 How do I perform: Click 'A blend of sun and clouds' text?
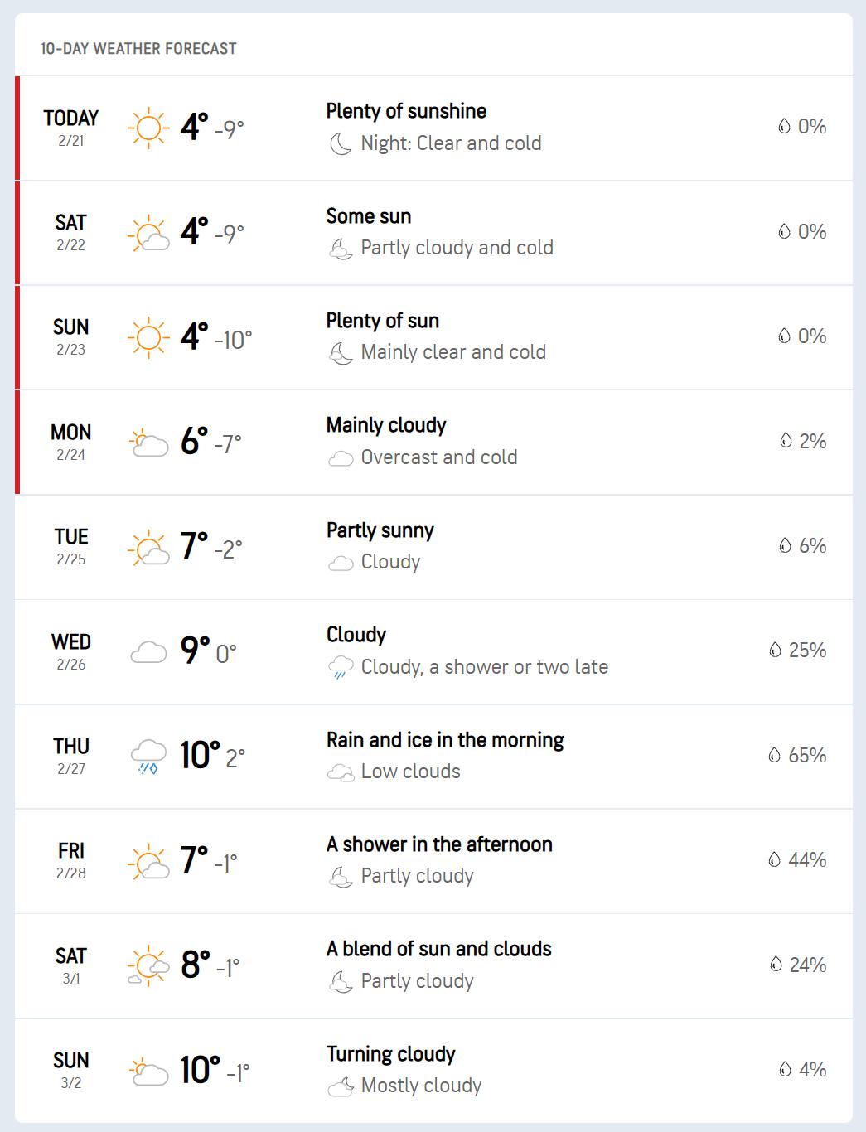click(x=438, y=949)
